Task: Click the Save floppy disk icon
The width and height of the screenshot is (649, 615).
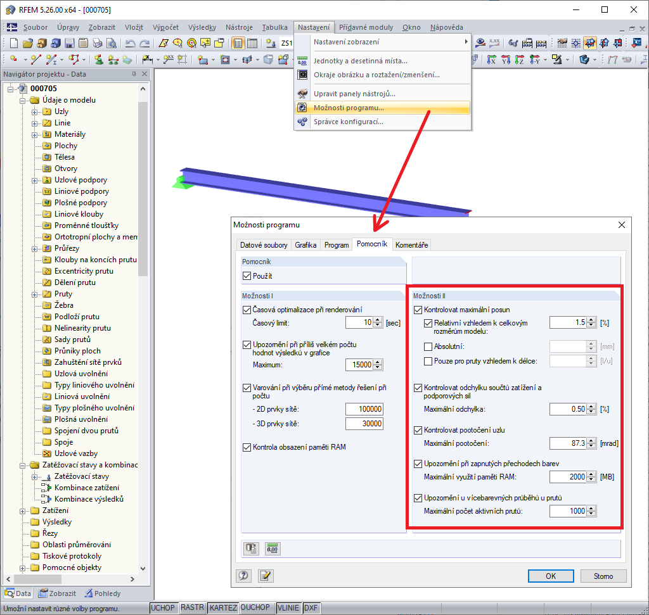Action: pyautogui.click(x=70, y=43)
